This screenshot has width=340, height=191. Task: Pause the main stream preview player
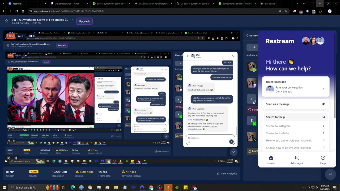click(16, 158)
